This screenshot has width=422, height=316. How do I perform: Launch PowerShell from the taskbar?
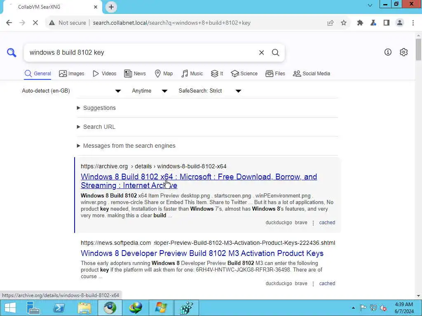click(x=59, y=308)
